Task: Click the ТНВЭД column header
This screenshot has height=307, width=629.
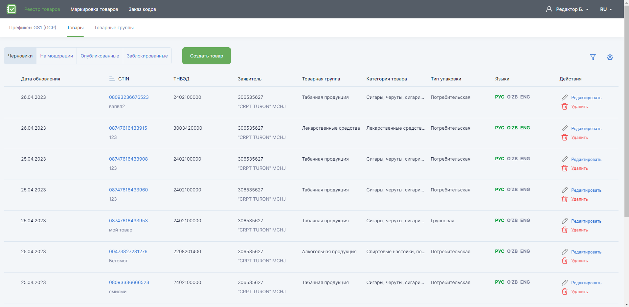Action: coord(181,79)
